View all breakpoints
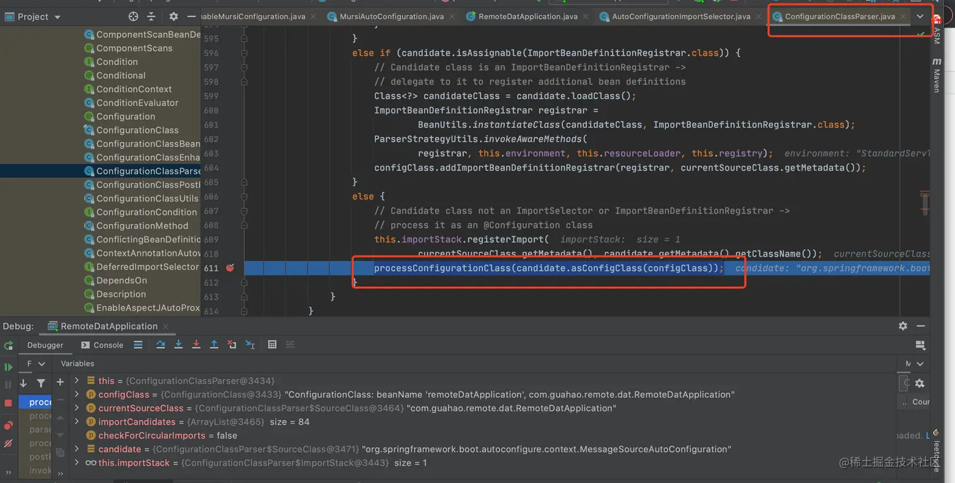 pos(8,426)
